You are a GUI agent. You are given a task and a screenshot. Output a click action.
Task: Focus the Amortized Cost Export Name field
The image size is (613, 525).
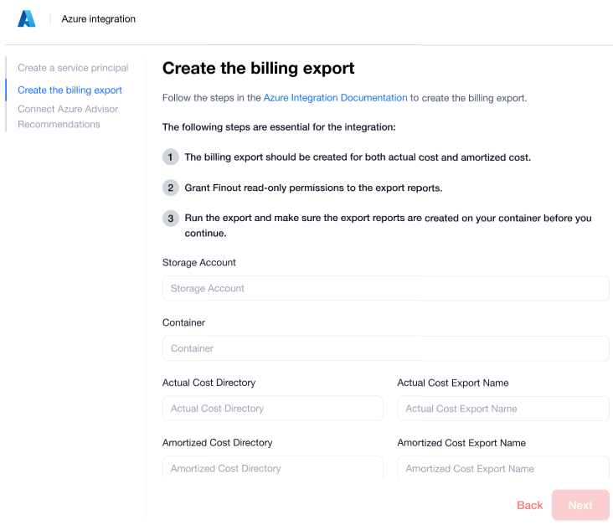(x=502, y=468)
